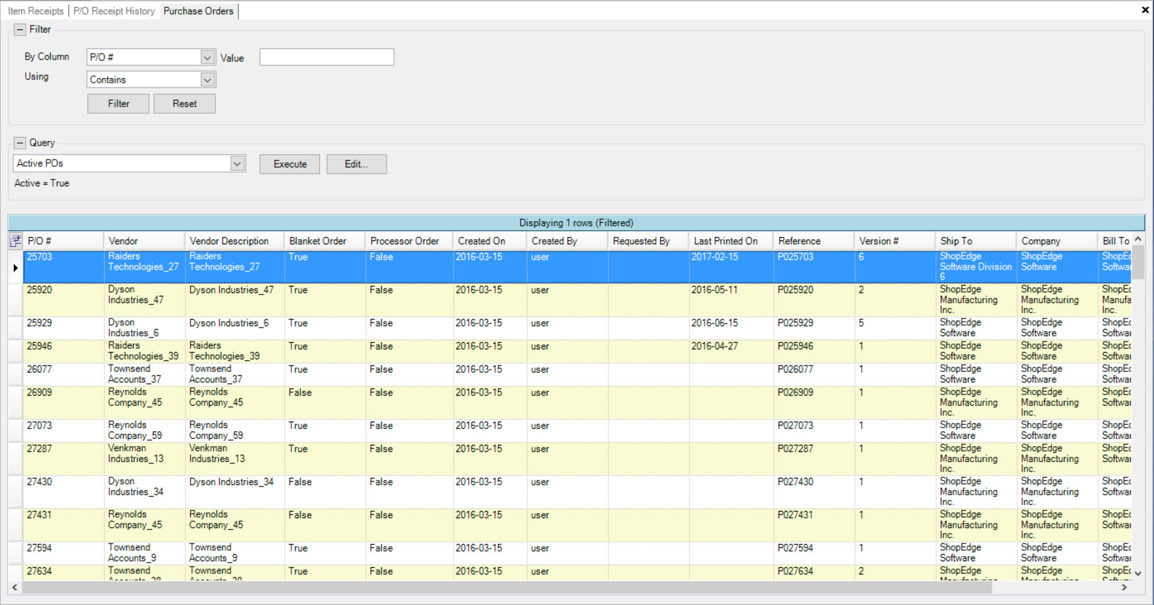Sort the grid by the Vendor column

pyautogui.click(x=142, y=240)
